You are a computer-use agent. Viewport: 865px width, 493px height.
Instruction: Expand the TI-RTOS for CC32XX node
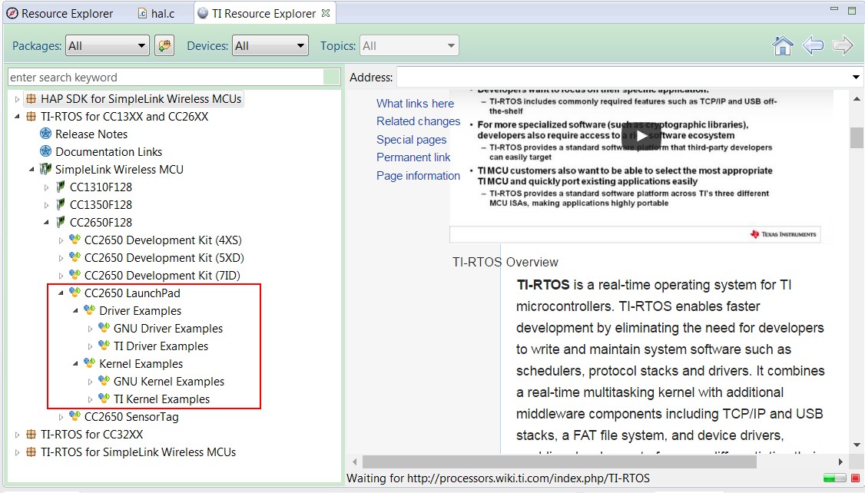pos(17,435)
